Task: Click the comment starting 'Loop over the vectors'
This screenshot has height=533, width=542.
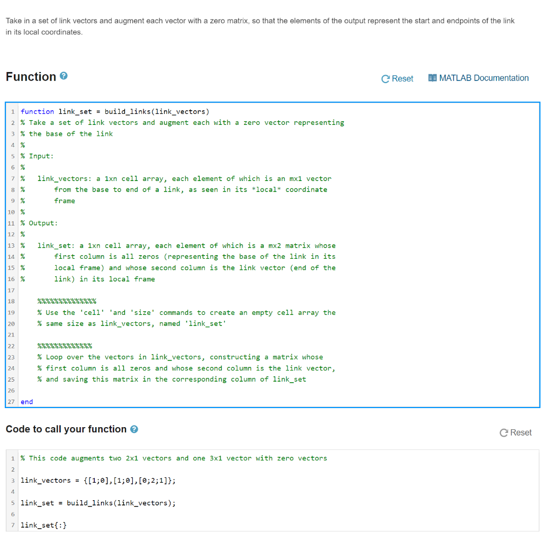Action: pos(180,357)
